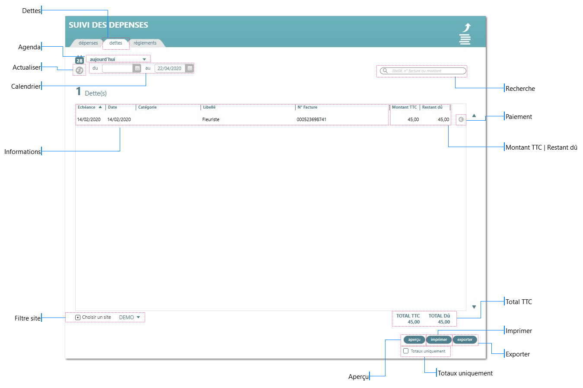Viewport: 583px width, 388px height.
Task: Click the aperçu button
Action: (414, 340)
